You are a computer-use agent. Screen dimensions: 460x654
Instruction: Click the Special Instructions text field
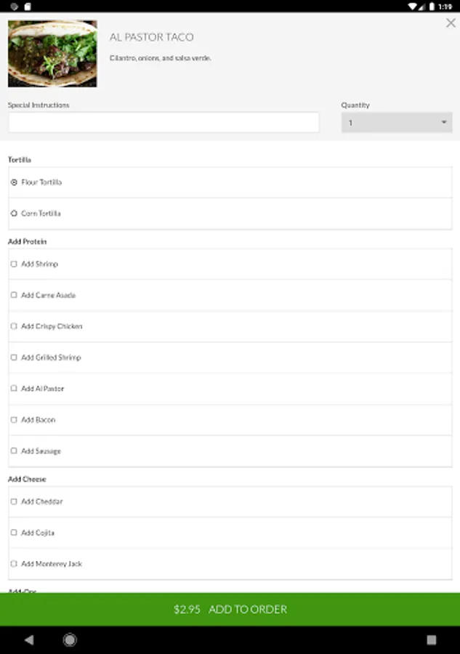pos(164,123)
